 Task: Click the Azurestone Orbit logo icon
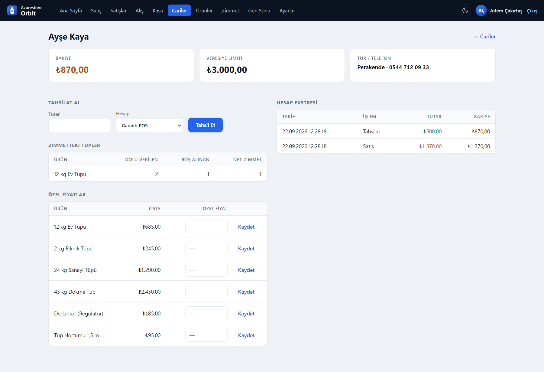coord(12,11)
